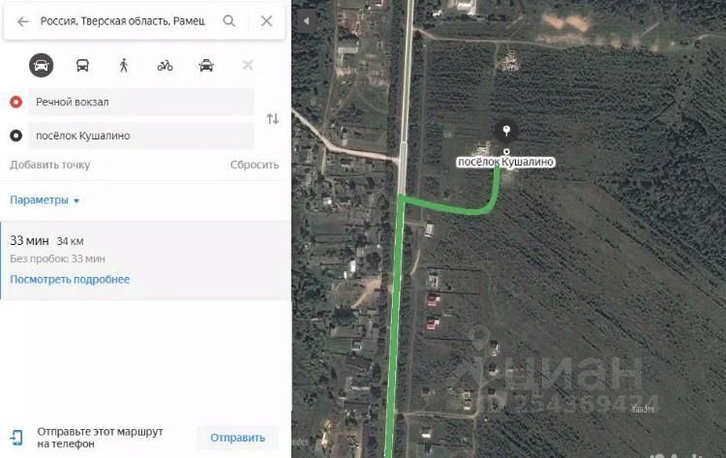Select the car driving route mode
The width and height of the screenshot is (726, 458).
(42, 65)
